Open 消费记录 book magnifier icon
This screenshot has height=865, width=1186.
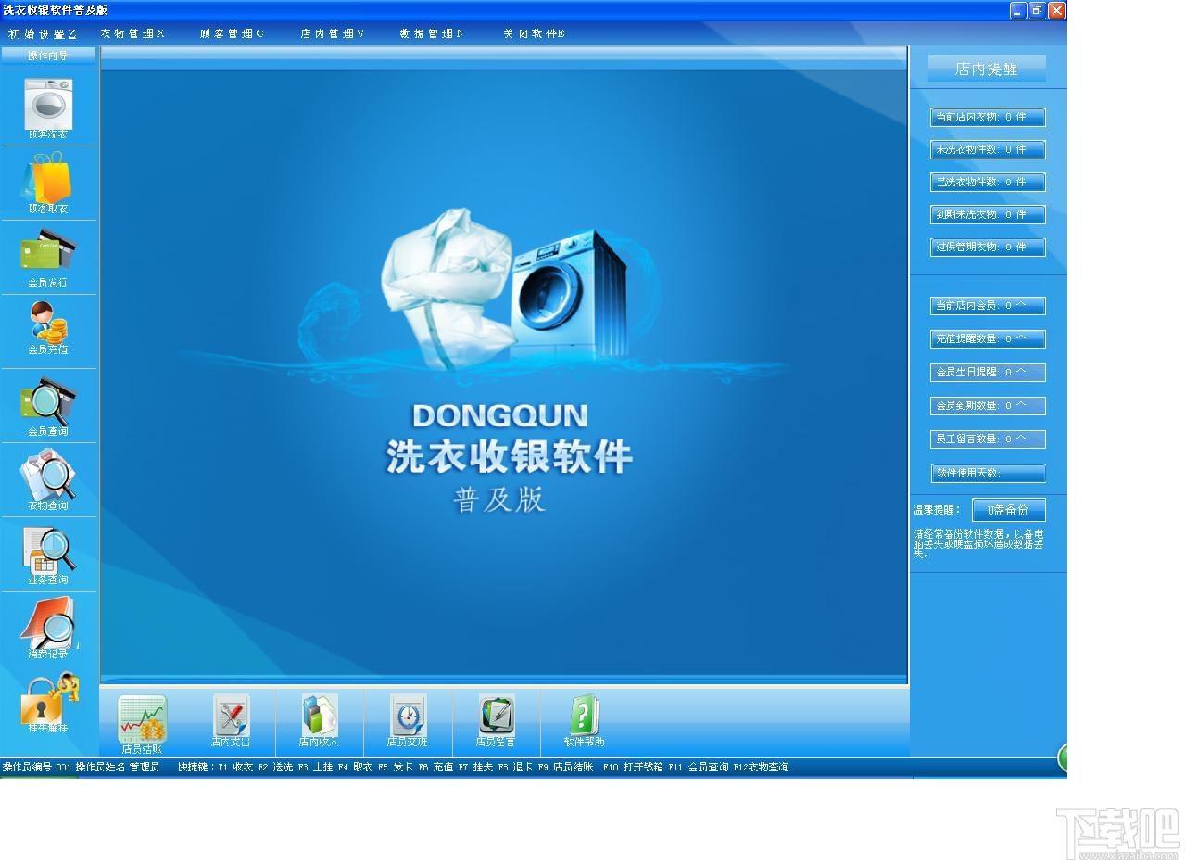click(x=48, y=623)
